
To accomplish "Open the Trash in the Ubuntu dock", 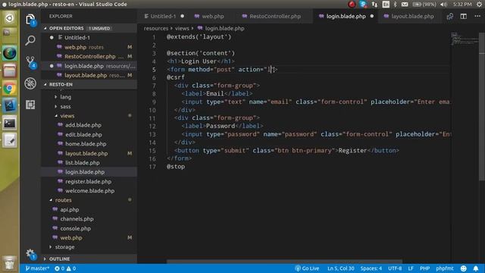I will (9, 263).
